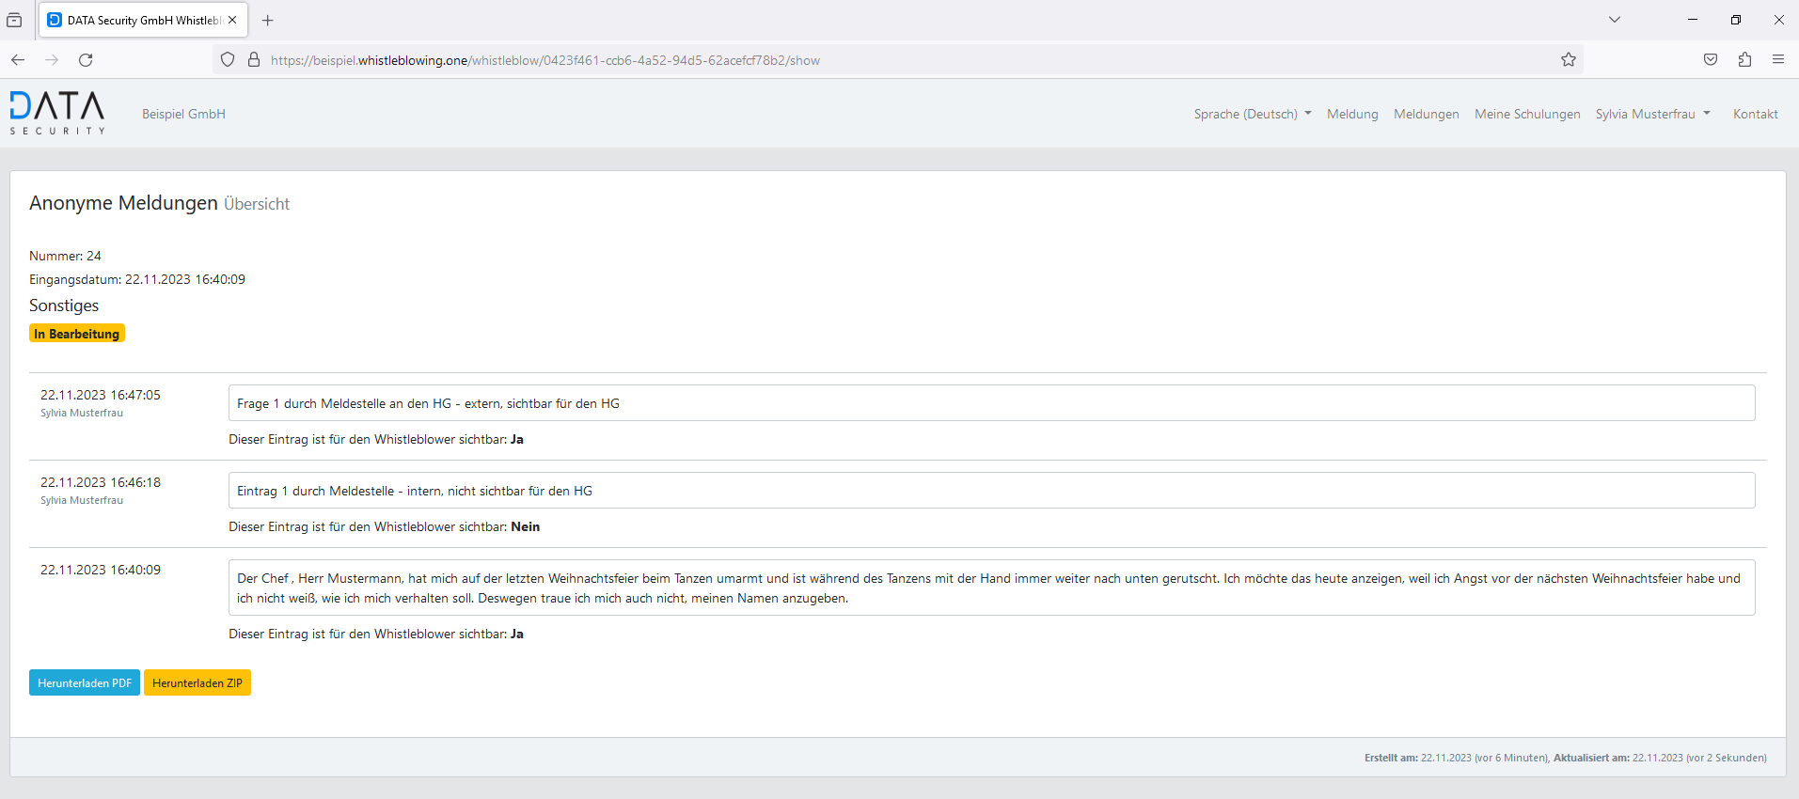Open the Sylvia Musterfrau user dropdown
This screenshot has height=799, width=1799.
point(1652,114)
